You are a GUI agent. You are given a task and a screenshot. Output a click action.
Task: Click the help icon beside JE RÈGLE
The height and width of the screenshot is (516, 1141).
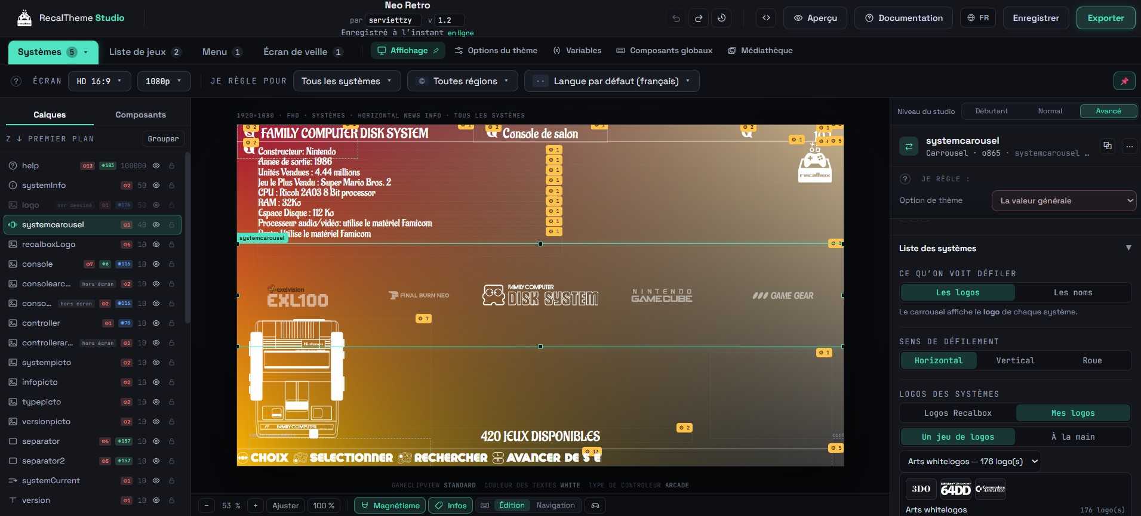coord(905,179)
